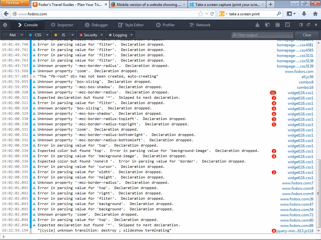
Task: Expand the Logging filter dropdown arrow
Action: pos(132,35)
